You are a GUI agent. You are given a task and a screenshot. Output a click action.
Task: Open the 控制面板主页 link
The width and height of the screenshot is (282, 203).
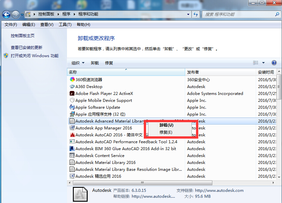tap(23, 35)
